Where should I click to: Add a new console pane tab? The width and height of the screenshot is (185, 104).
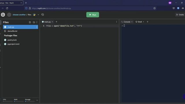click(x=148, y=22)
